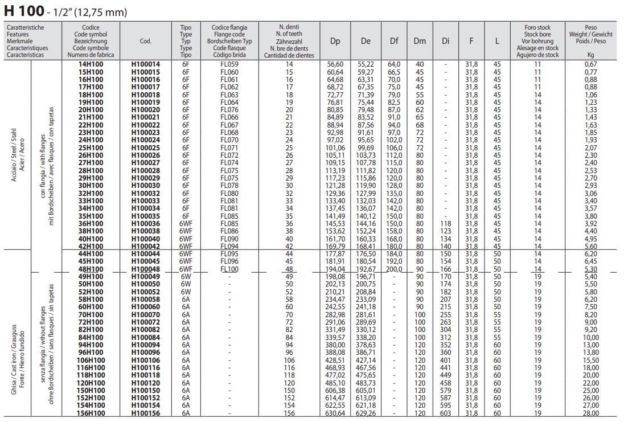The image size is (624, 422).
Task: Click the Df column header
Action: (x=394, y=41)
